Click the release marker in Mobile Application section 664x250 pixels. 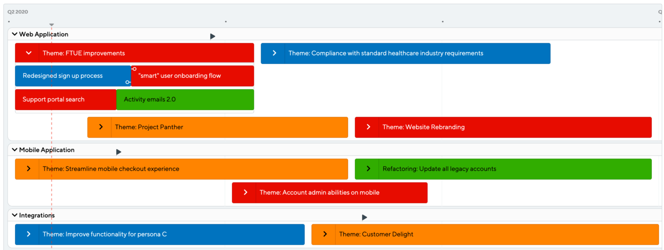(x=118, y=152)
